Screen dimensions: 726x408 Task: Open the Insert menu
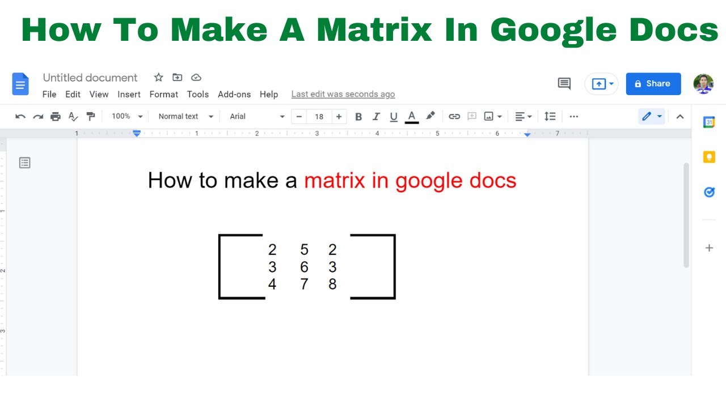click(129, 95)
